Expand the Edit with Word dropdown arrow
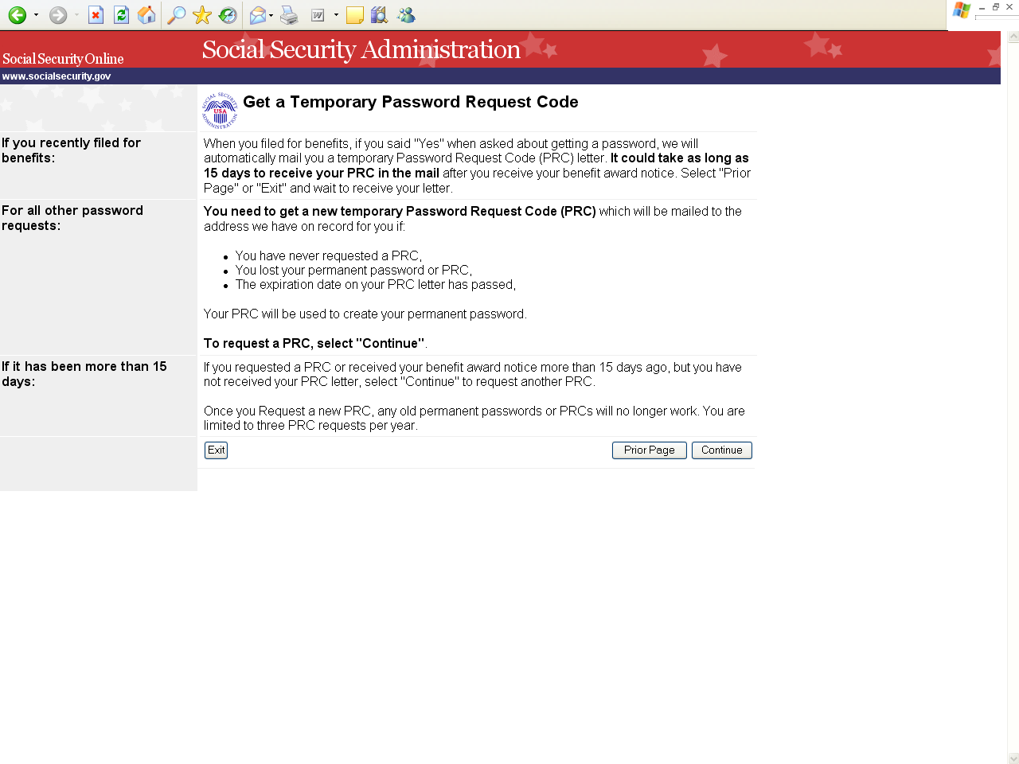The image size is (1019, 764). point(336,15)
